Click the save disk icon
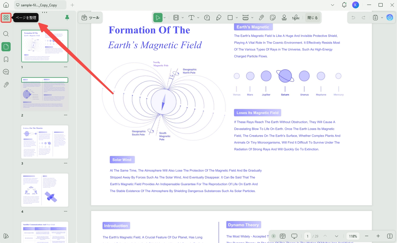The image size is (397, 243). pos(375,18)
